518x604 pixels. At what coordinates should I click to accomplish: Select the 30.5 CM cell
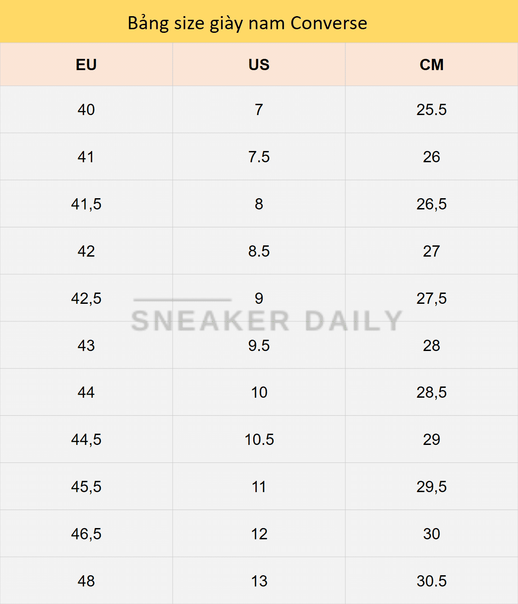click(432, 581)
